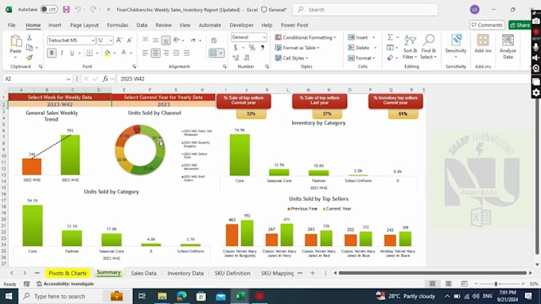Open the Comments pane button

click(x=487, y=25)
